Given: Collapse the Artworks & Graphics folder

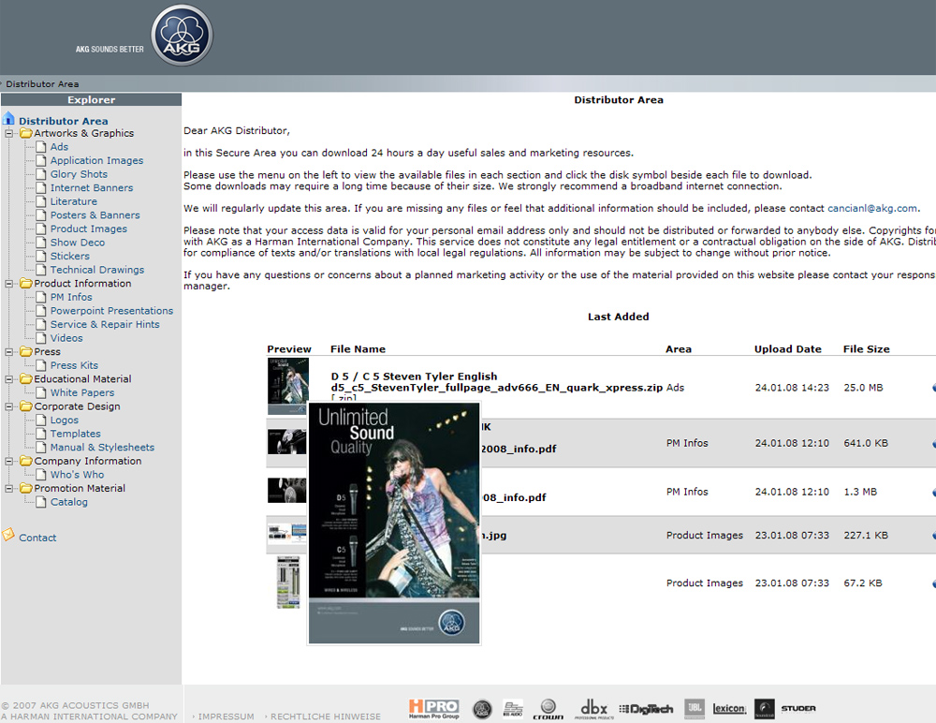Looking at the screenshot, I should coord(9,134).
